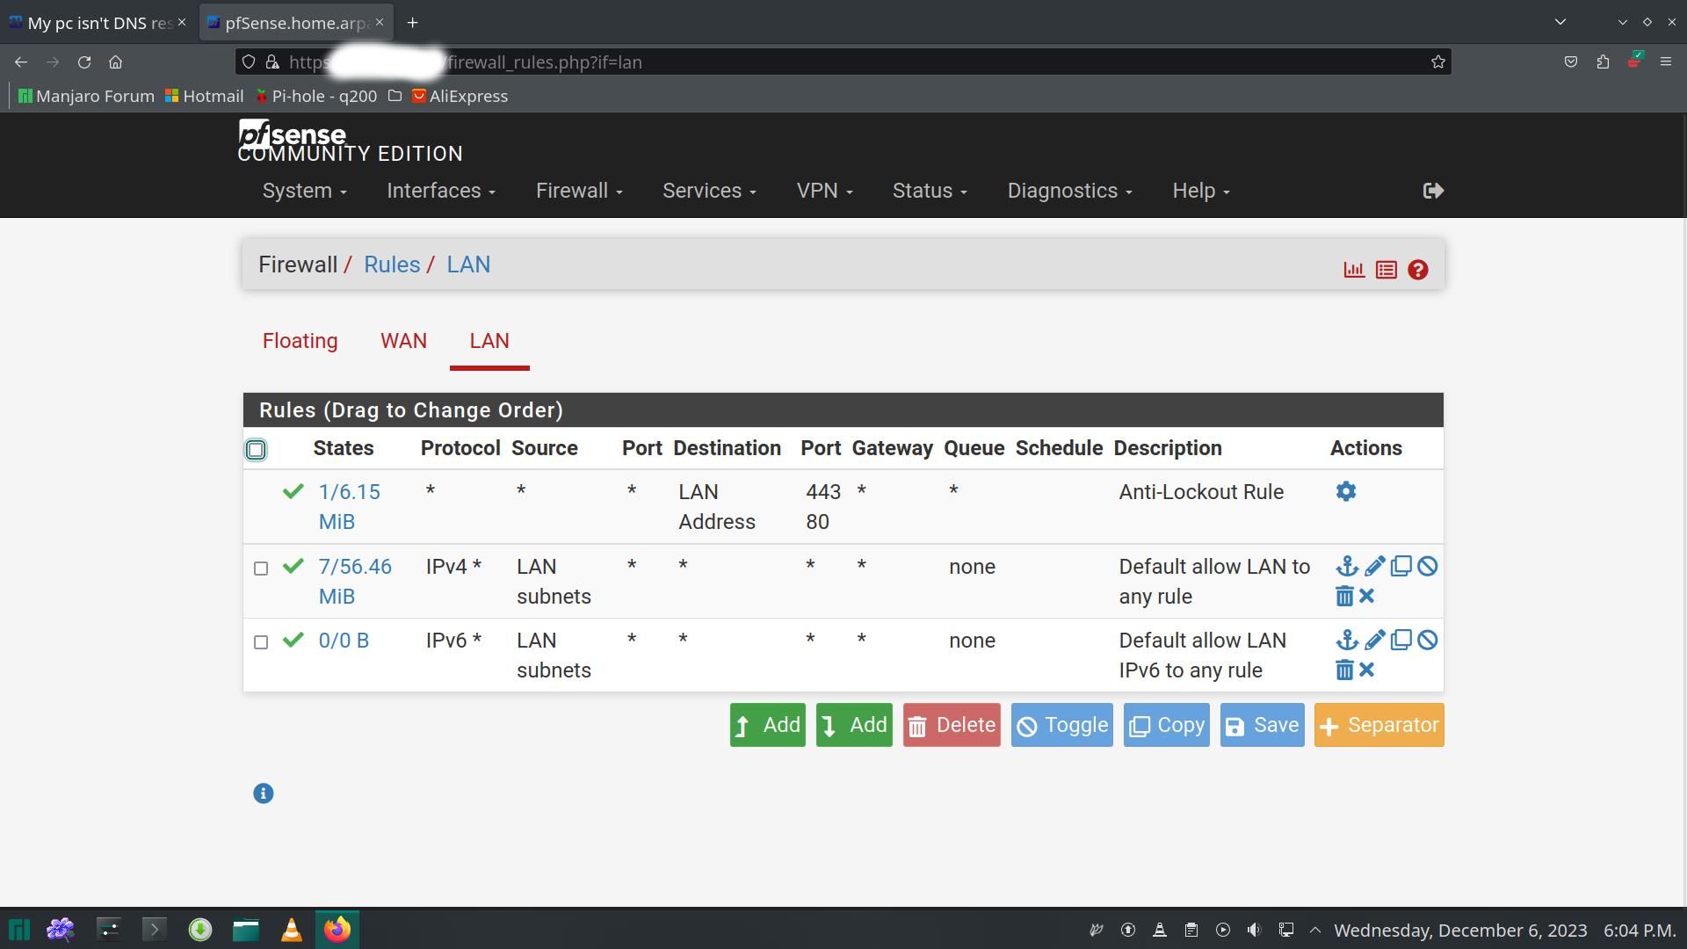Save the rule order
The height and width of the screenshot is (949, 1687).
(1262, 725)
